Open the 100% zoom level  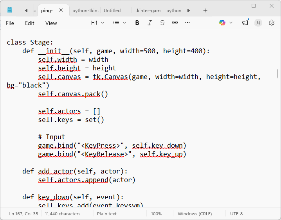pyautogui.click(x=156, y=214)
